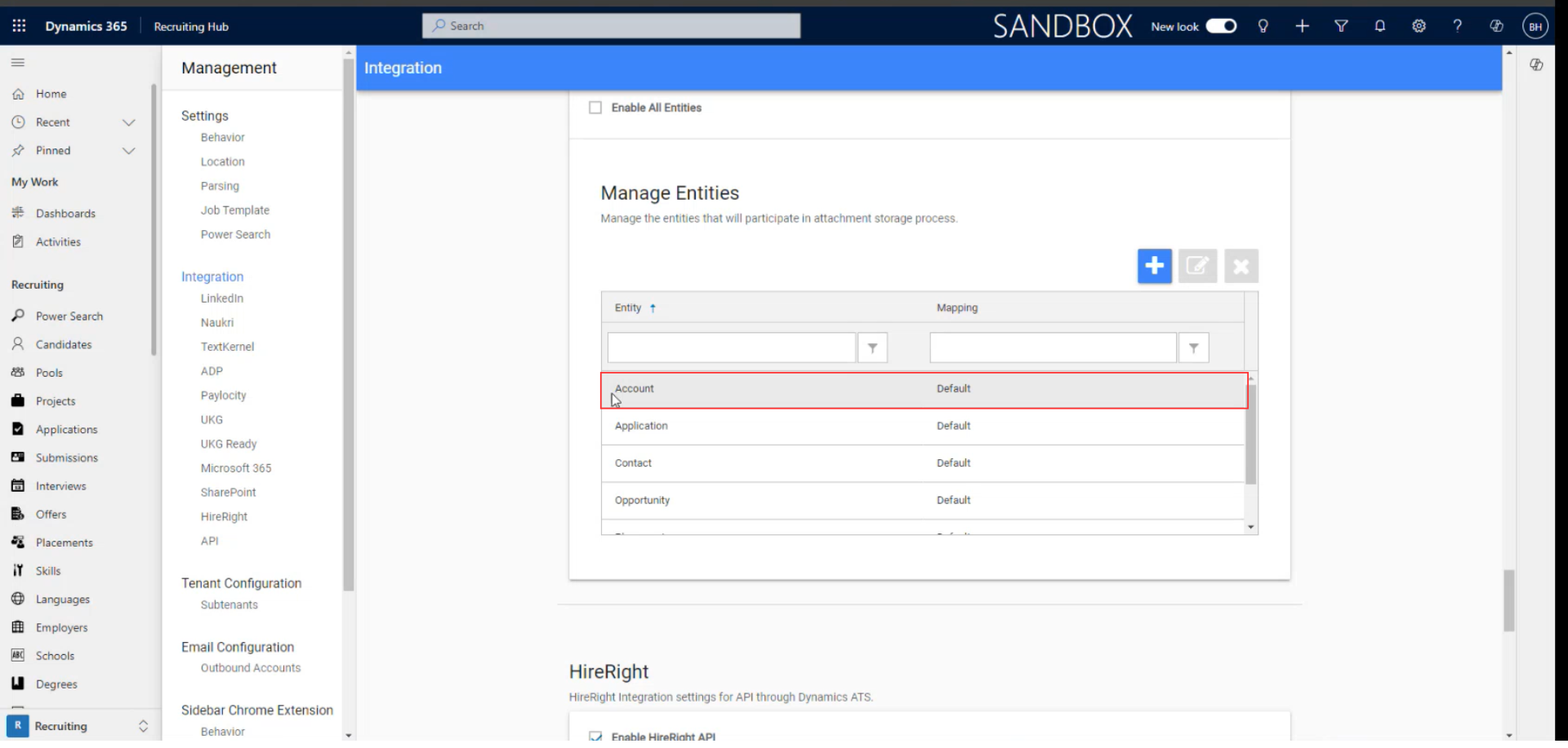Open Subtenants under Tenant Configuration
1568x748 pixels.
pyautogui.click(x=229, y=605)
